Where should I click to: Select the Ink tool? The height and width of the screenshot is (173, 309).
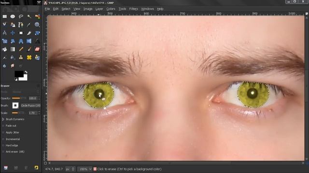click(x=13, y=58)
